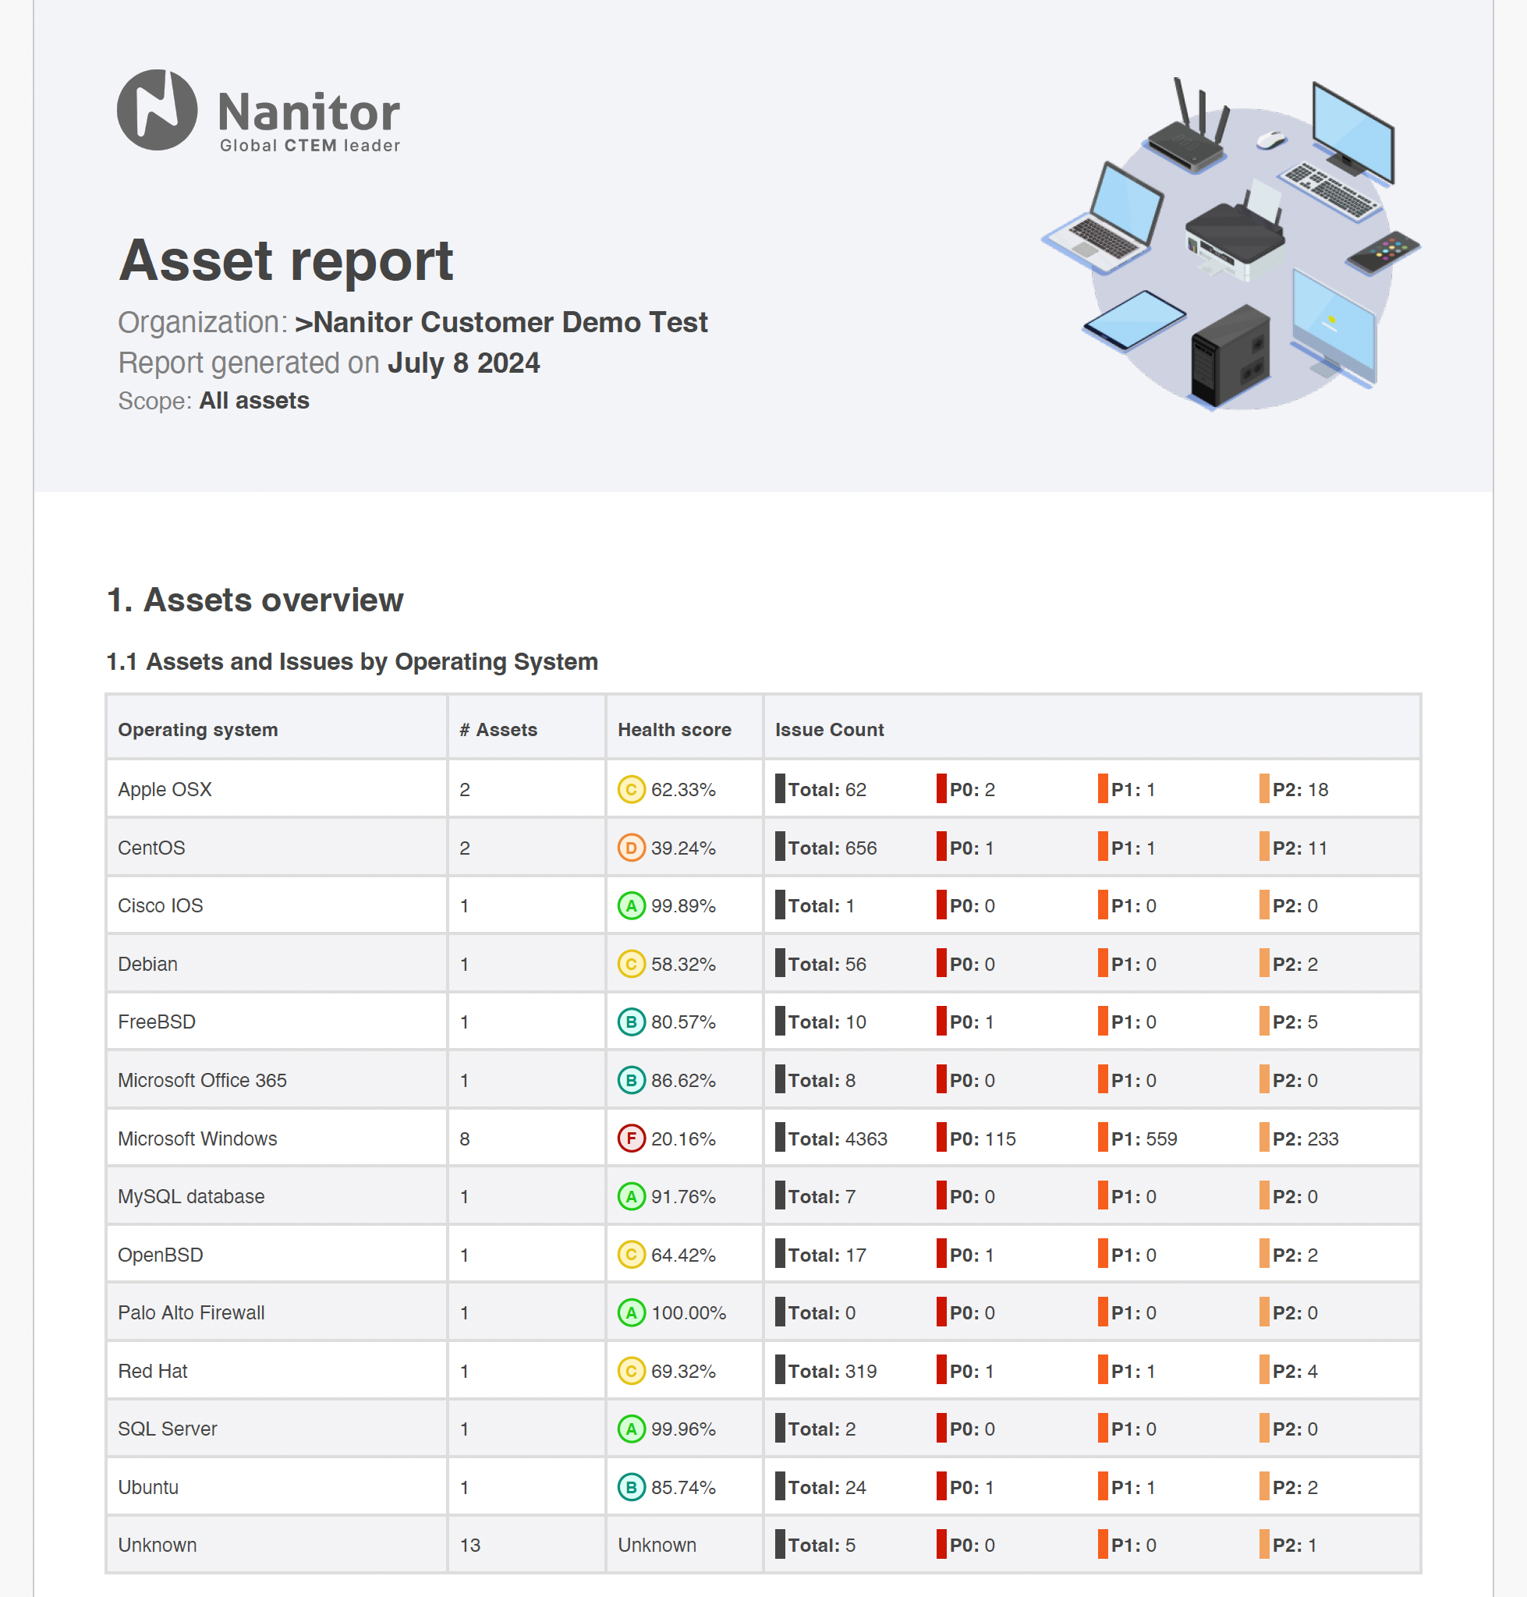
Task: Click Total: 4363 for Microsoft Windows
Action: 837,1138
